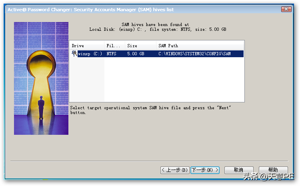Screen dimensions: 300x186
Task: Select the C:\WINDOWS\SYSTEM32\CONFIG\SAM path entry
Action: pyautogui.click(x=194, y=54)
